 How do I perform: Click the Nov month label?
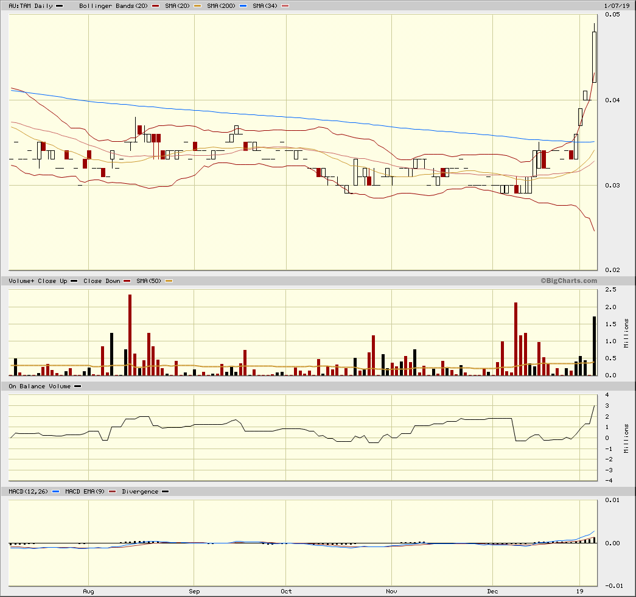point(391,592)
